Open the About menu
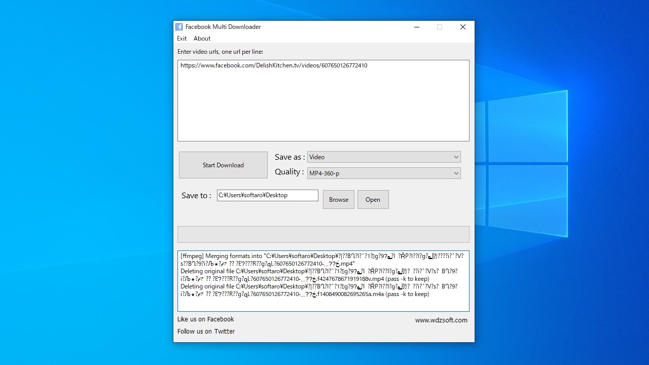 [202, 39]
